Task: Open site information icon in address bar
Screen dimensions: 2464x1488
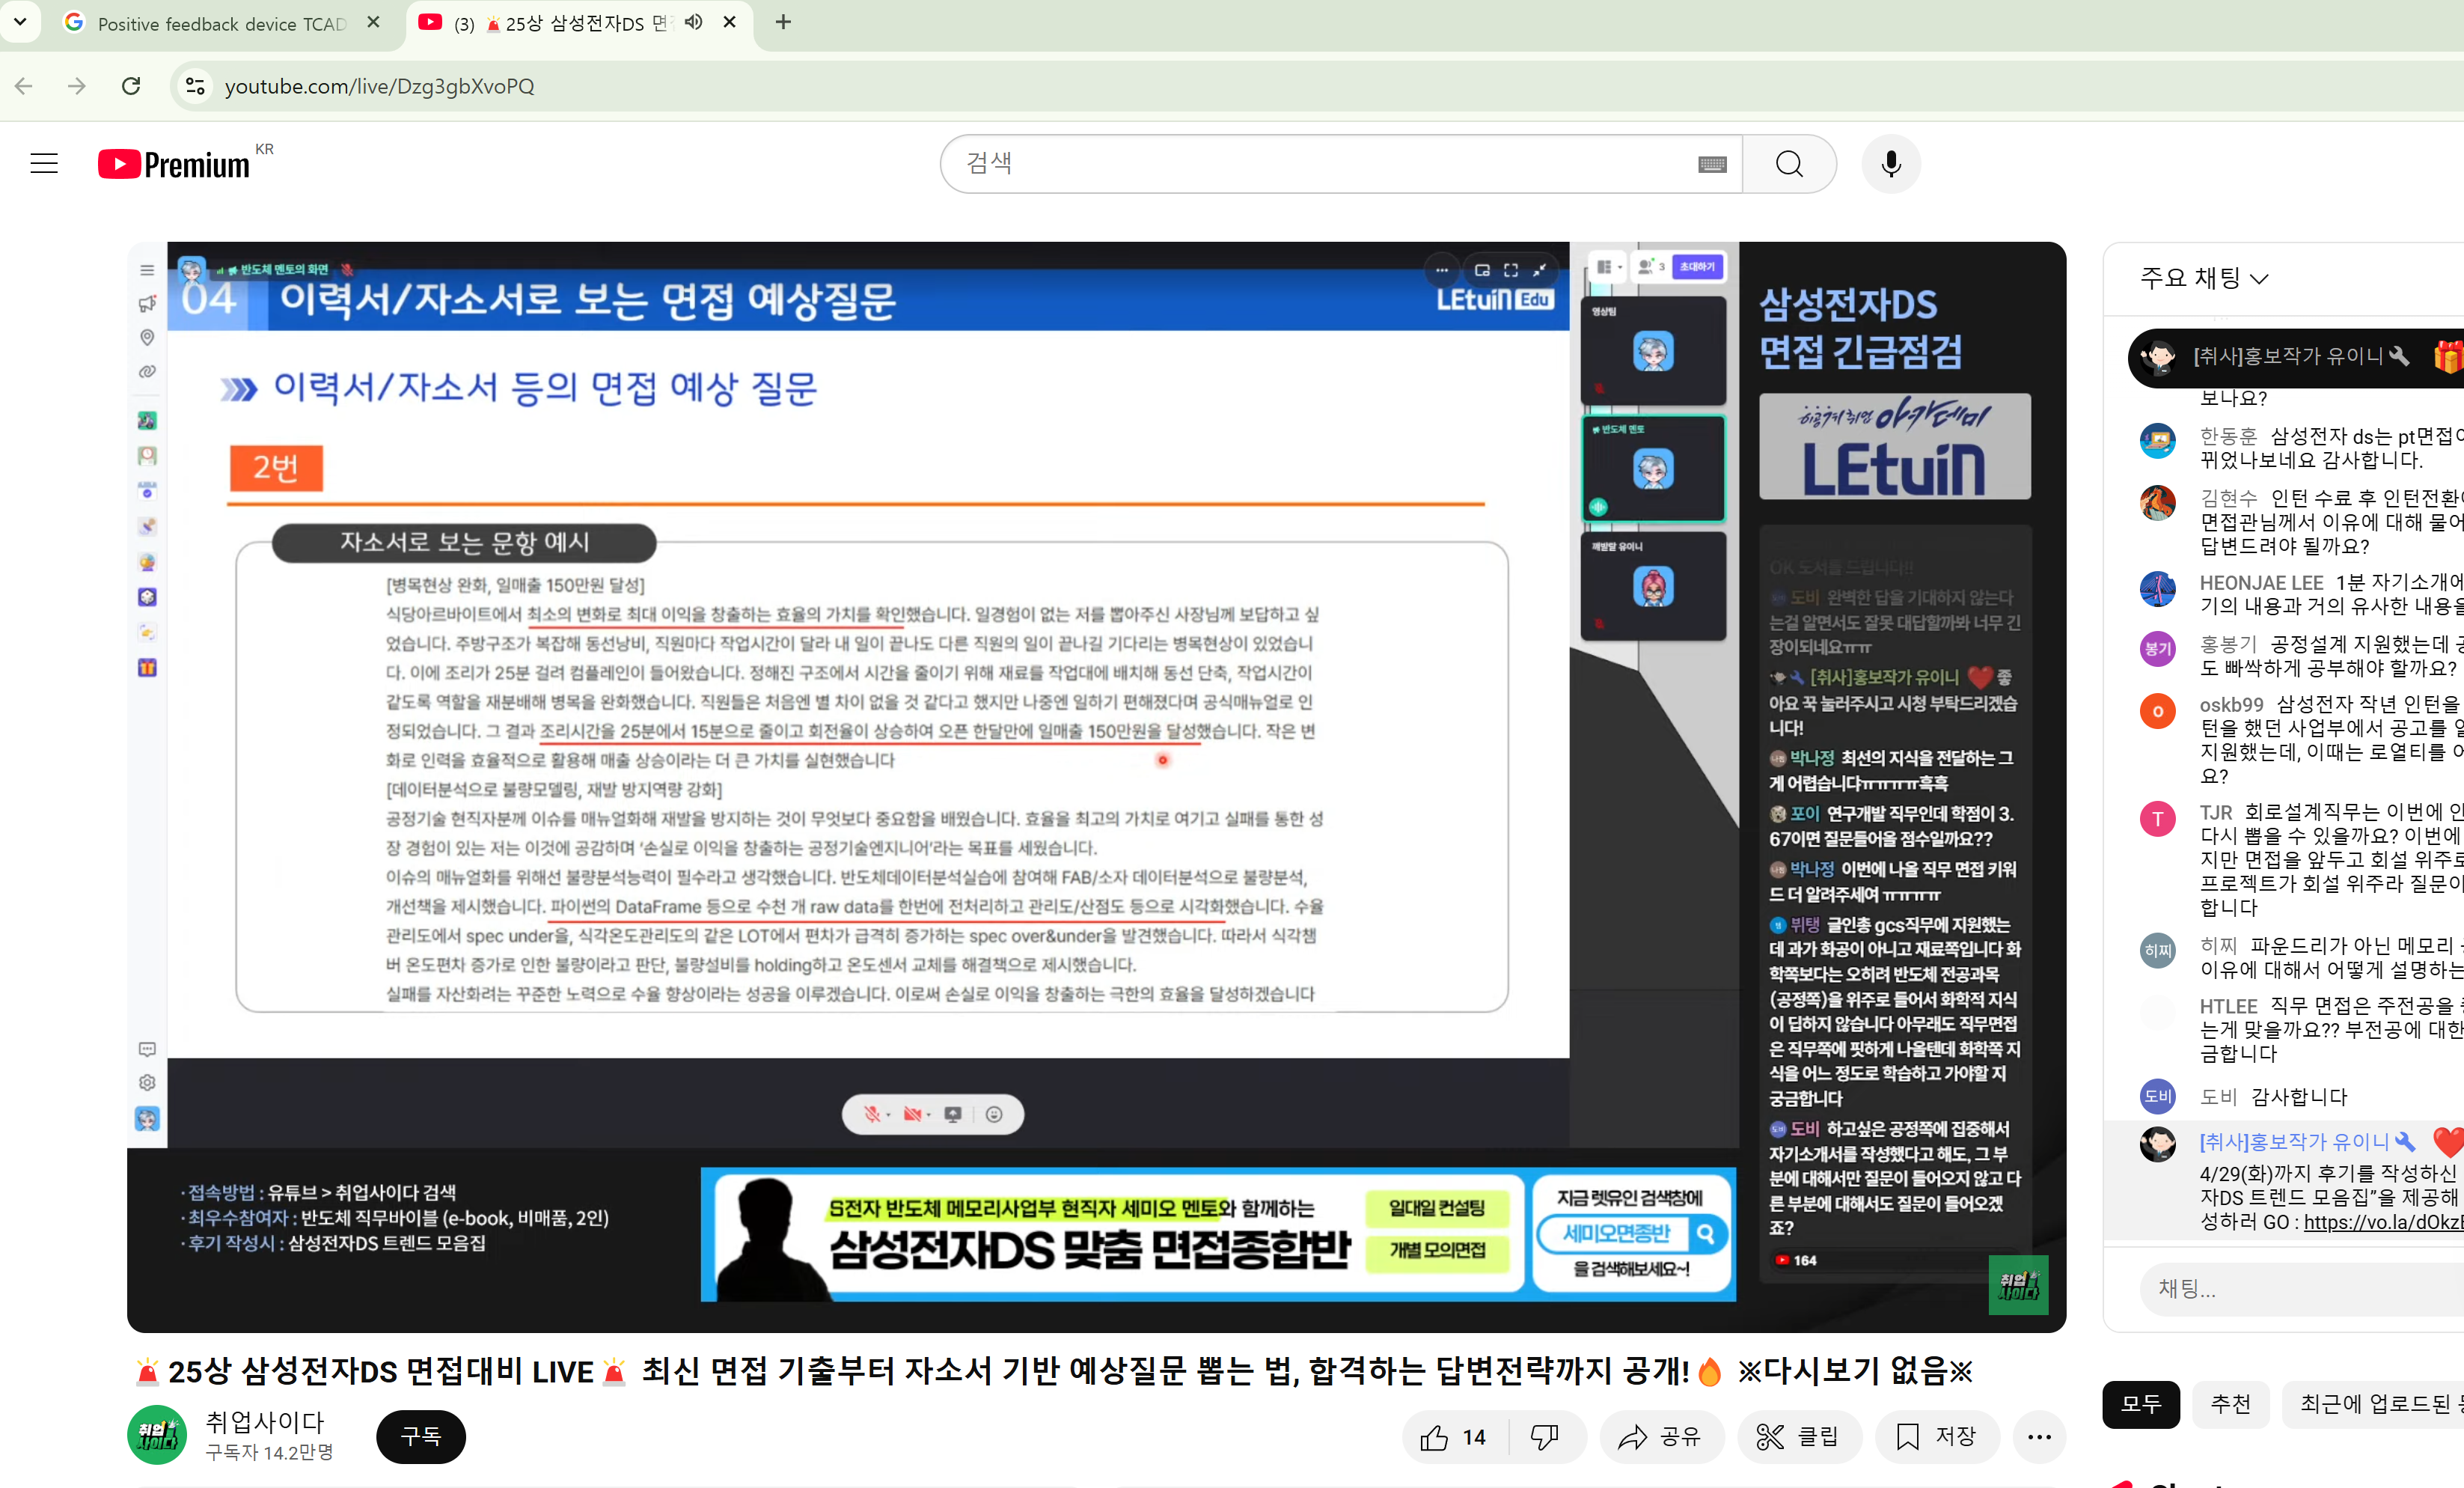Action: (196, 86)
